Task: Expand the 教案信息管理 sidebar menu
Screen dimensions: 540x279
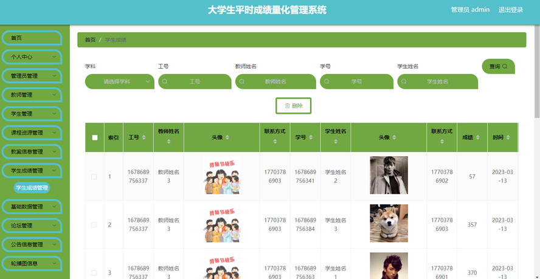Action: [32, 151]
